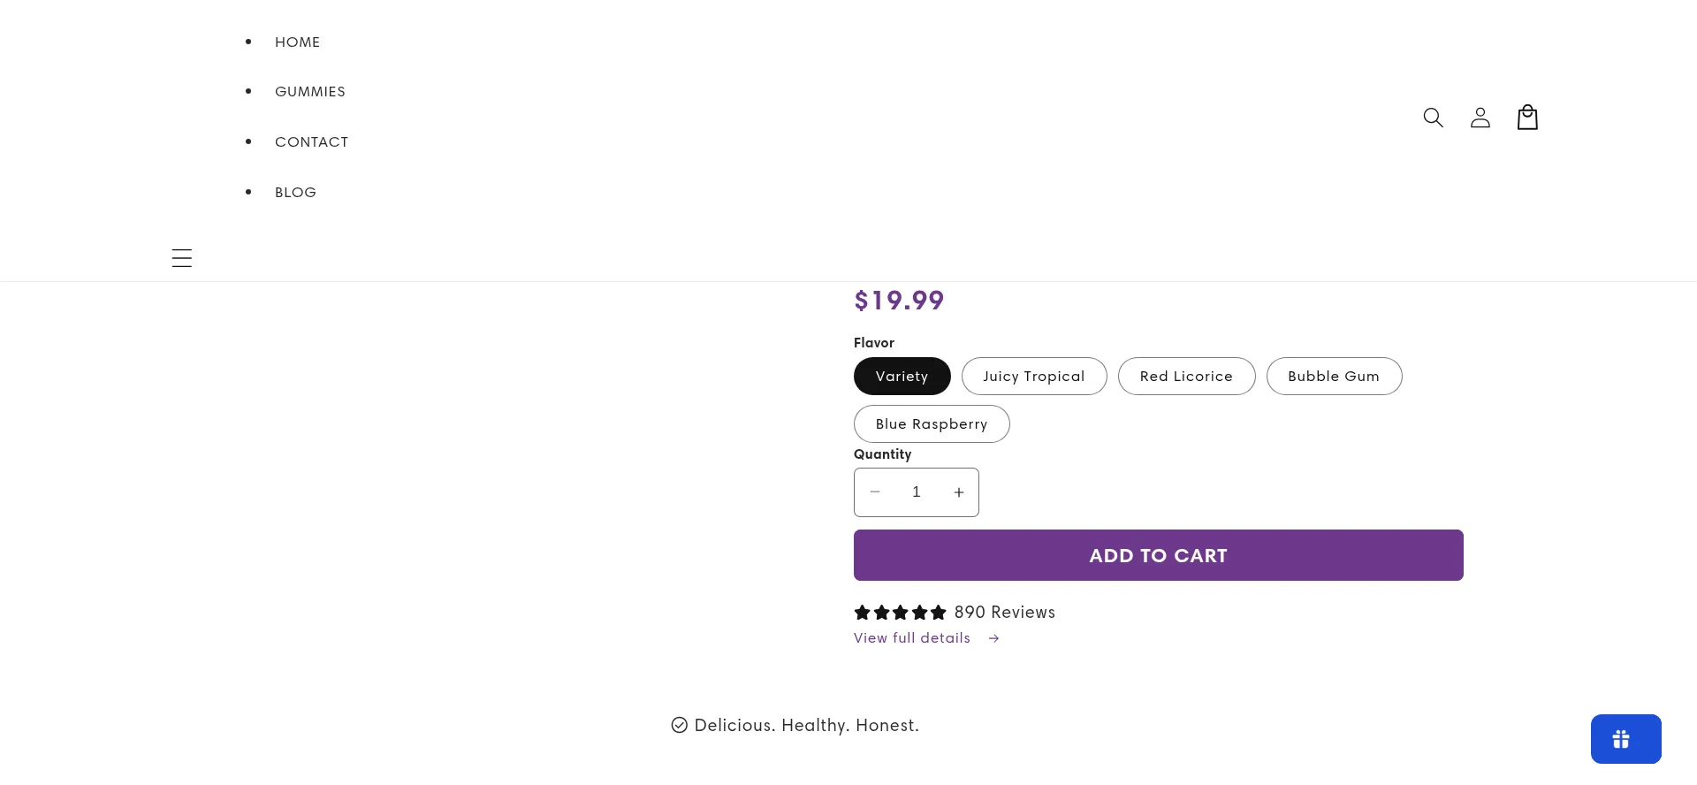
Task: Select Blue Raspberry flavor
Action: click(x=932, y=423)
